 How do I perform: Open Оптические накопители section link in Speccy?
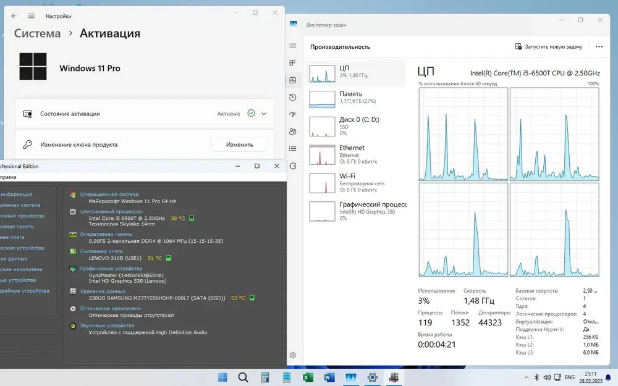point(111,308)
